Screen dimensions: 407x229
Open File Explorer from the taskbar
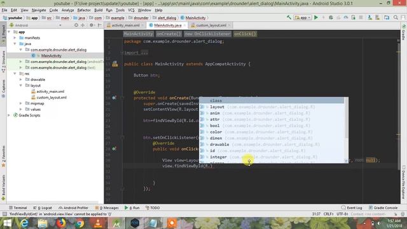[x=43, y=223]
